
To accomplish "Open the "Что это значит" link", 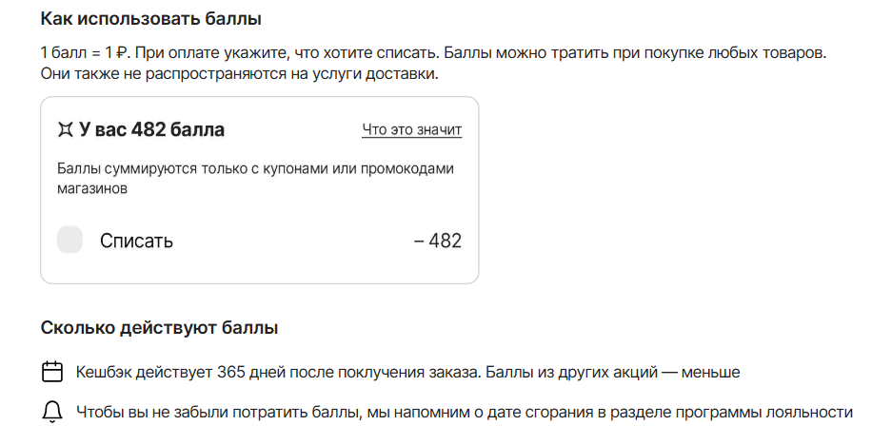I will [411, 129].
